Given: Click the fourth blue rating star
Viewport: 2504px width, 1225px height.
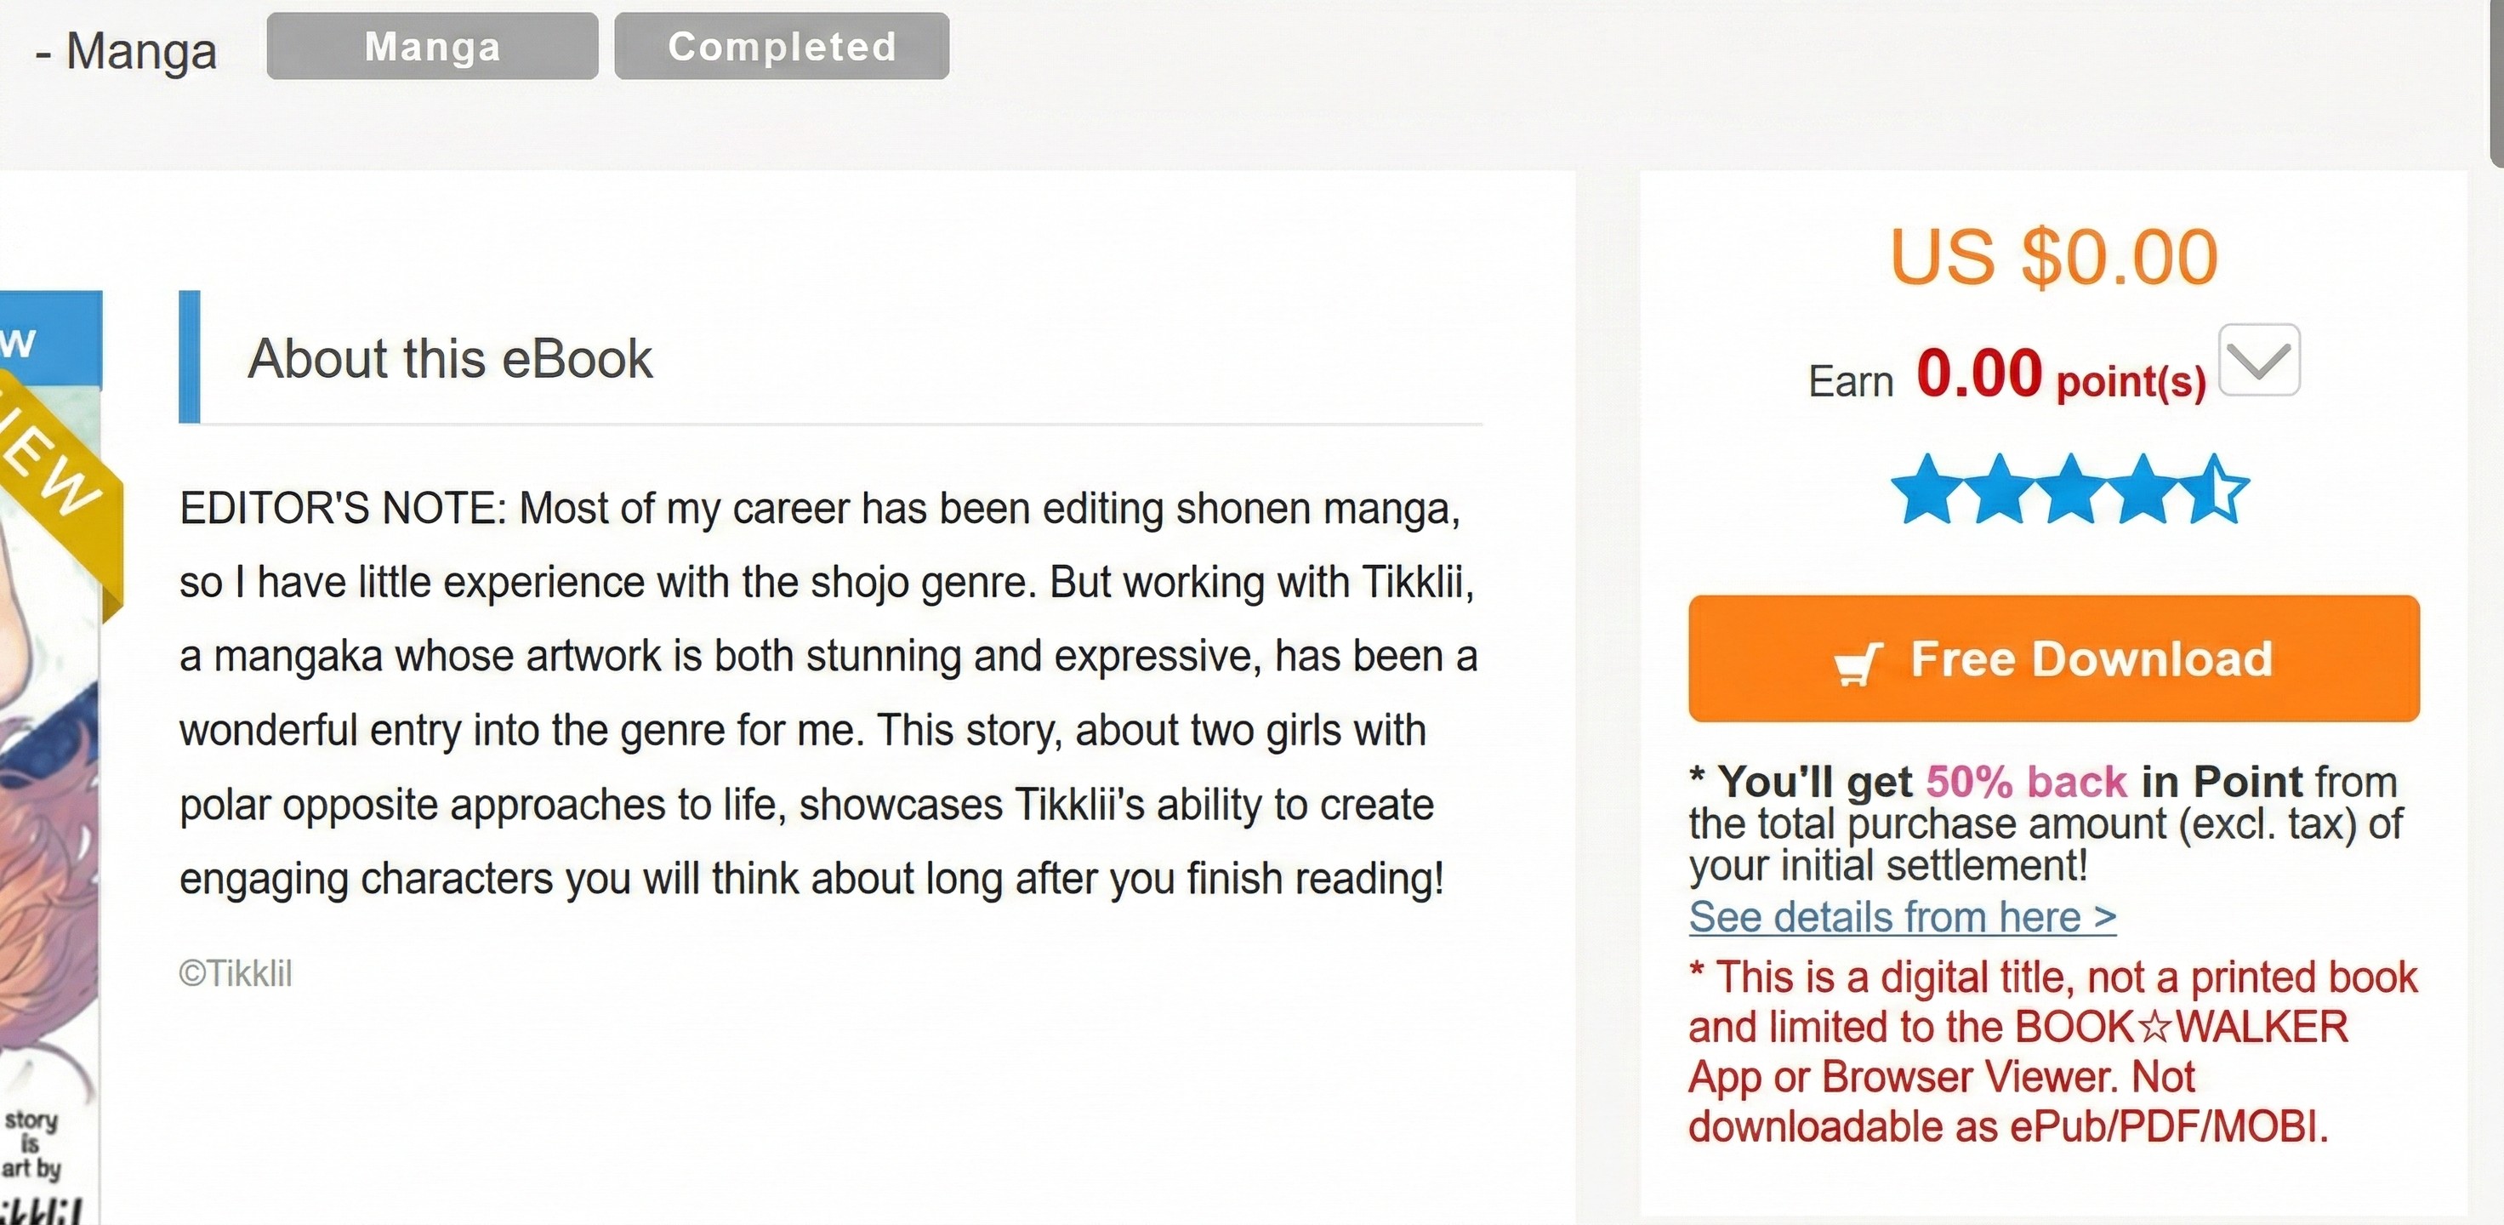Looking at the screenshot, I should click(x=2143, y=490).
